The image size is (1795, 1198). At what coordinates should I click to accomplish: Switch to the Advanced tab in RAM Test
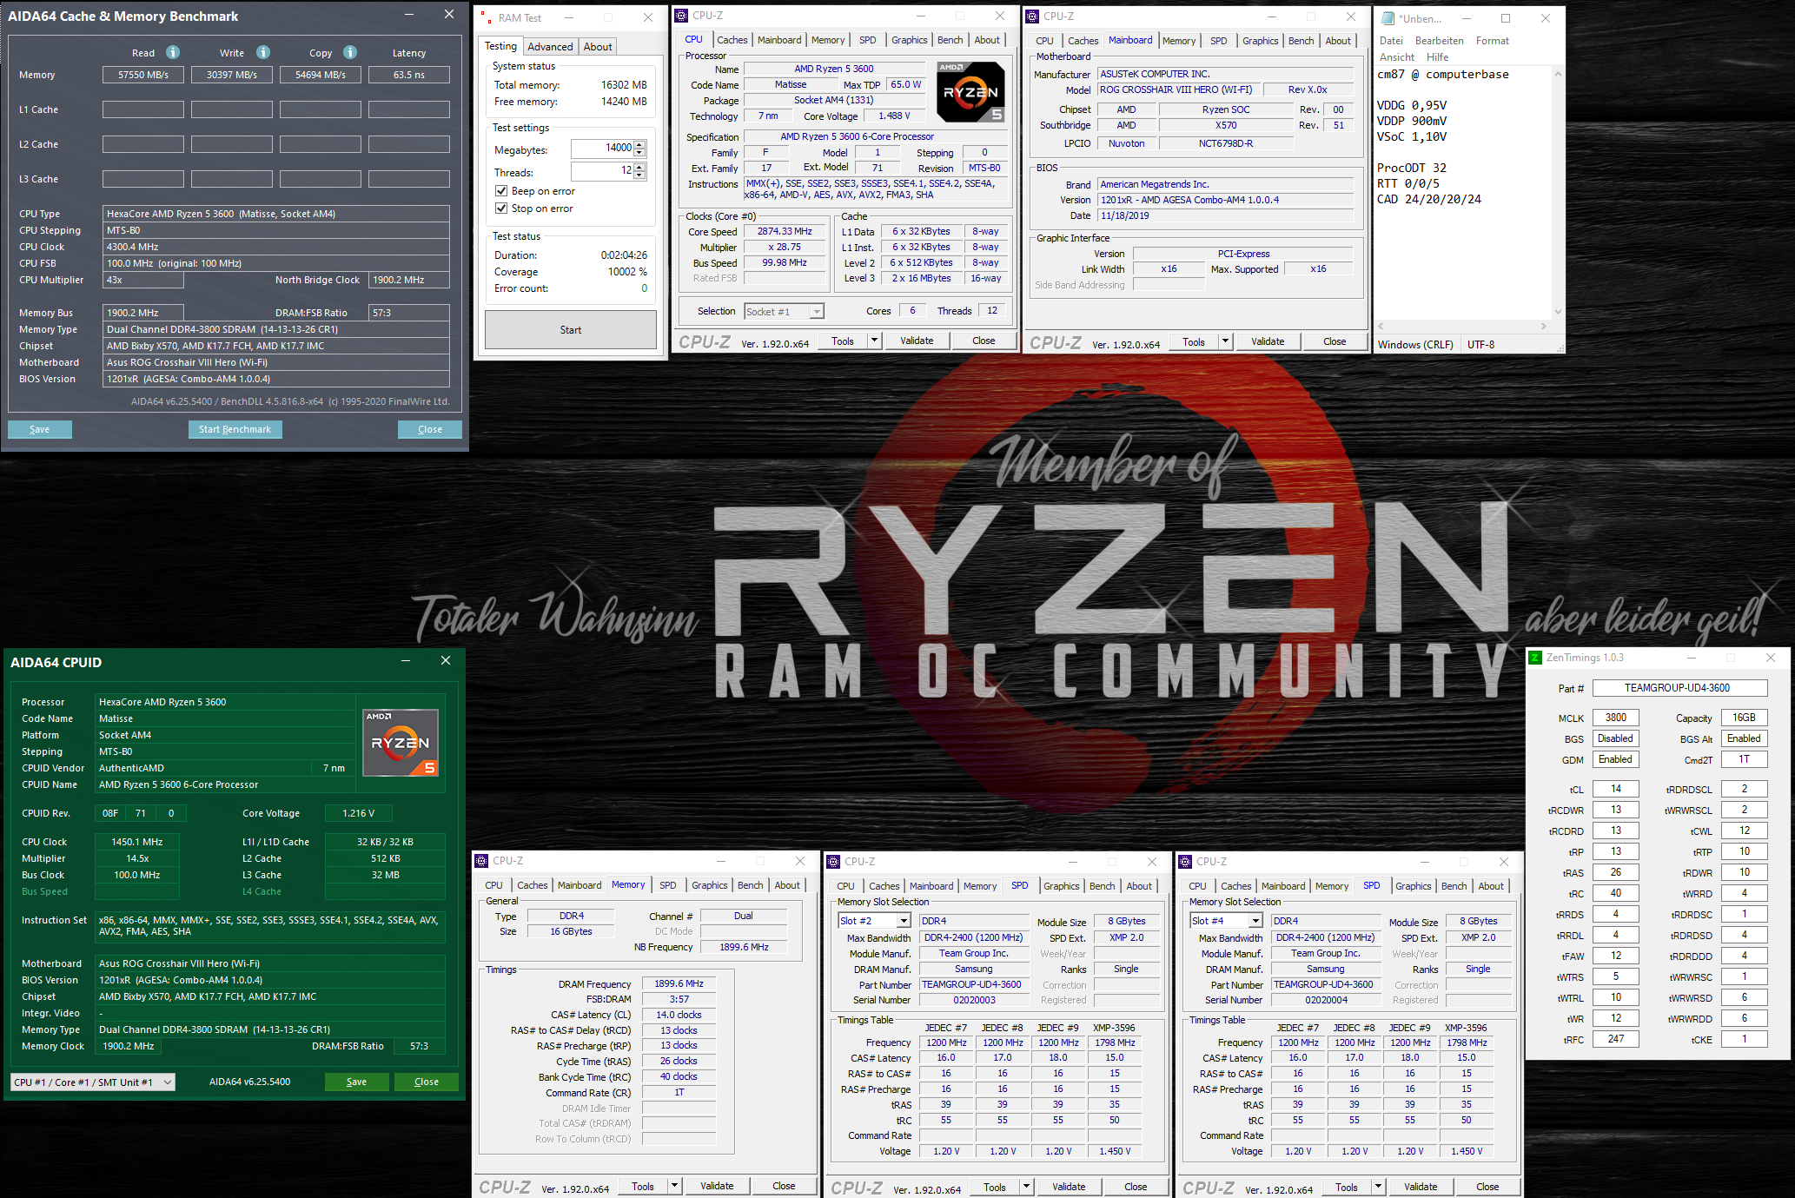pos(550,47)
